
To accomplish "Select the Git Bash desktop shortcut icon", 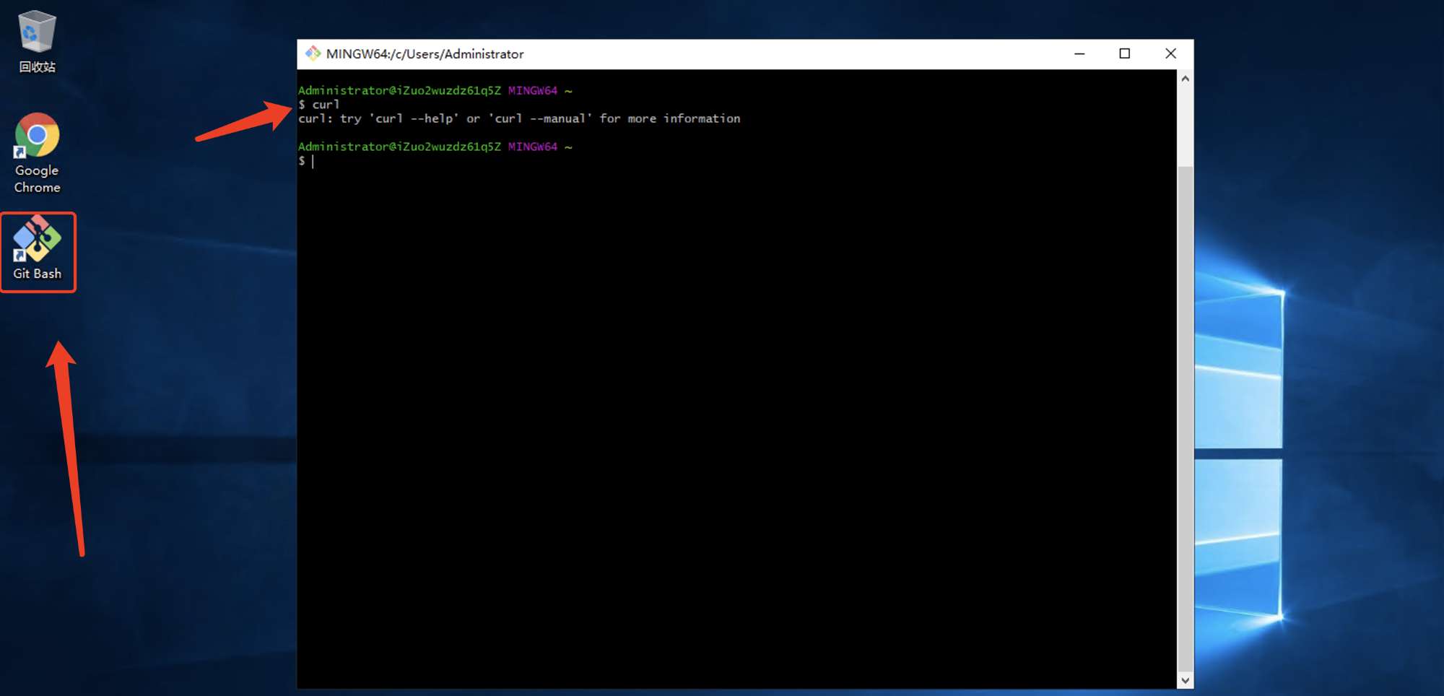I will click(x=37, y=239).
